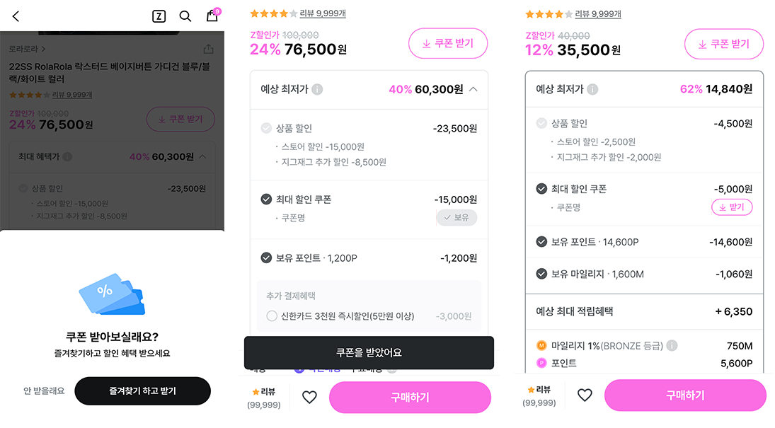The image size is (775, 428).
Task: Select the 신한카드 3천원 즉시할인 radio button
Action: click(x=272, y=316)
